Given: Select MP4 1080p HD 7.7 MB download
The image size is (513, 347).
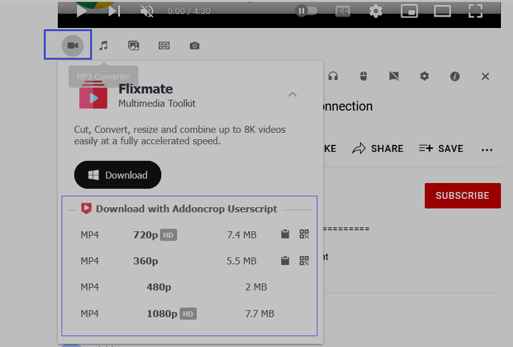Looking at the screenshot, I should pos(189,313).
